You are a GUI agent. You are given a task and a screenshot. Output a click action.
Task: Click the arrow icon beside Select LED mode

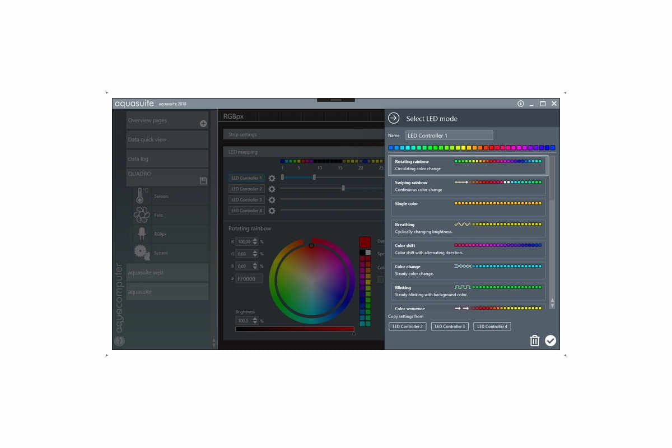394,118
